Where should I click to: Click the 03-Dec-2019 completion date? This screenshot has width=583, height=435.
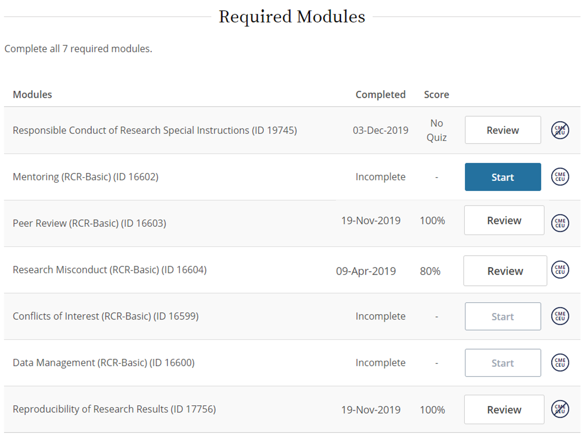pyautogui.click(x=381, y=130)
